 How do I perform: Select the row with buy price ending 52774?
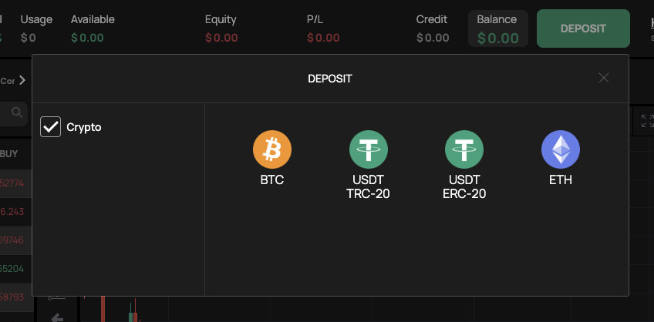tap(12, 183)
